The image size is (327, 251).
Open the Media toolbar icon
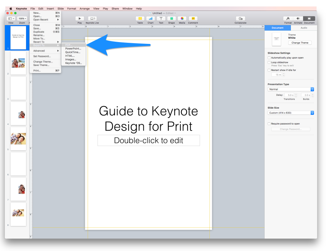pyautogui.click(x=182, y=19)
